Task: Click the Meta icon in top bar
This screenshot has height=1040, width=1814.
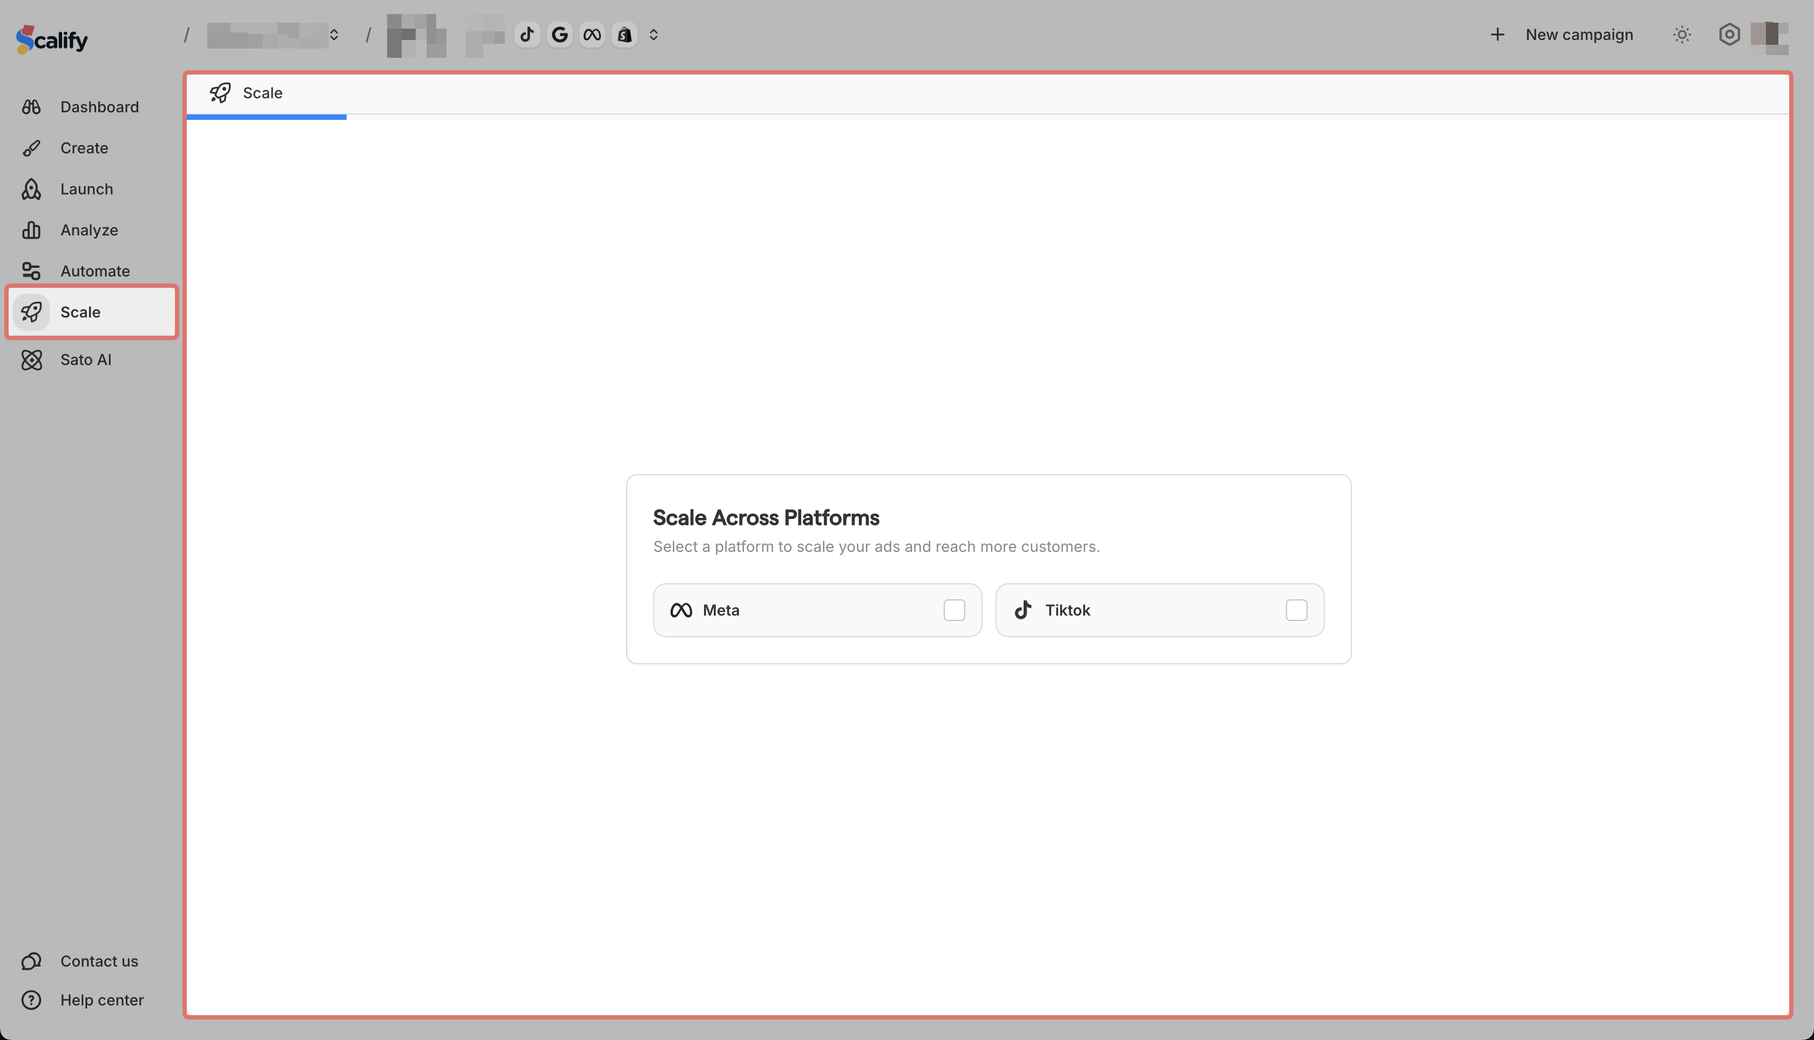Action: 592,34
